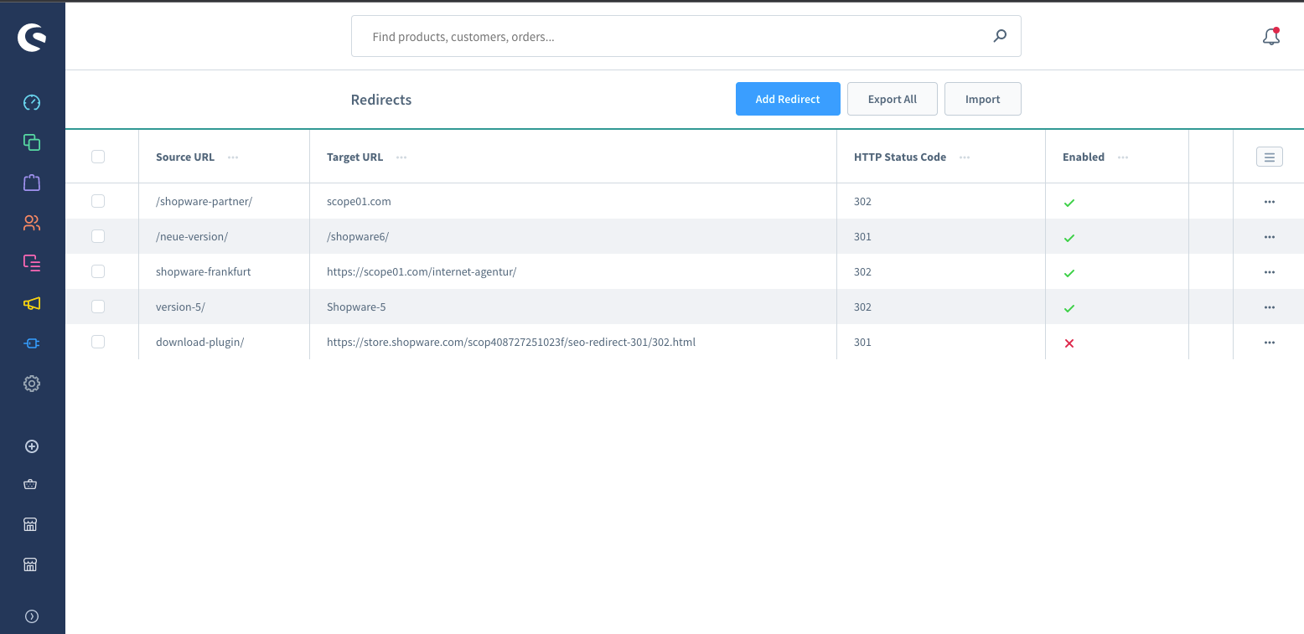The width and height of the screenshot is (1304, 634).
Task: Open actions menu for /neue-version/ row
Action: [1269, 237]
